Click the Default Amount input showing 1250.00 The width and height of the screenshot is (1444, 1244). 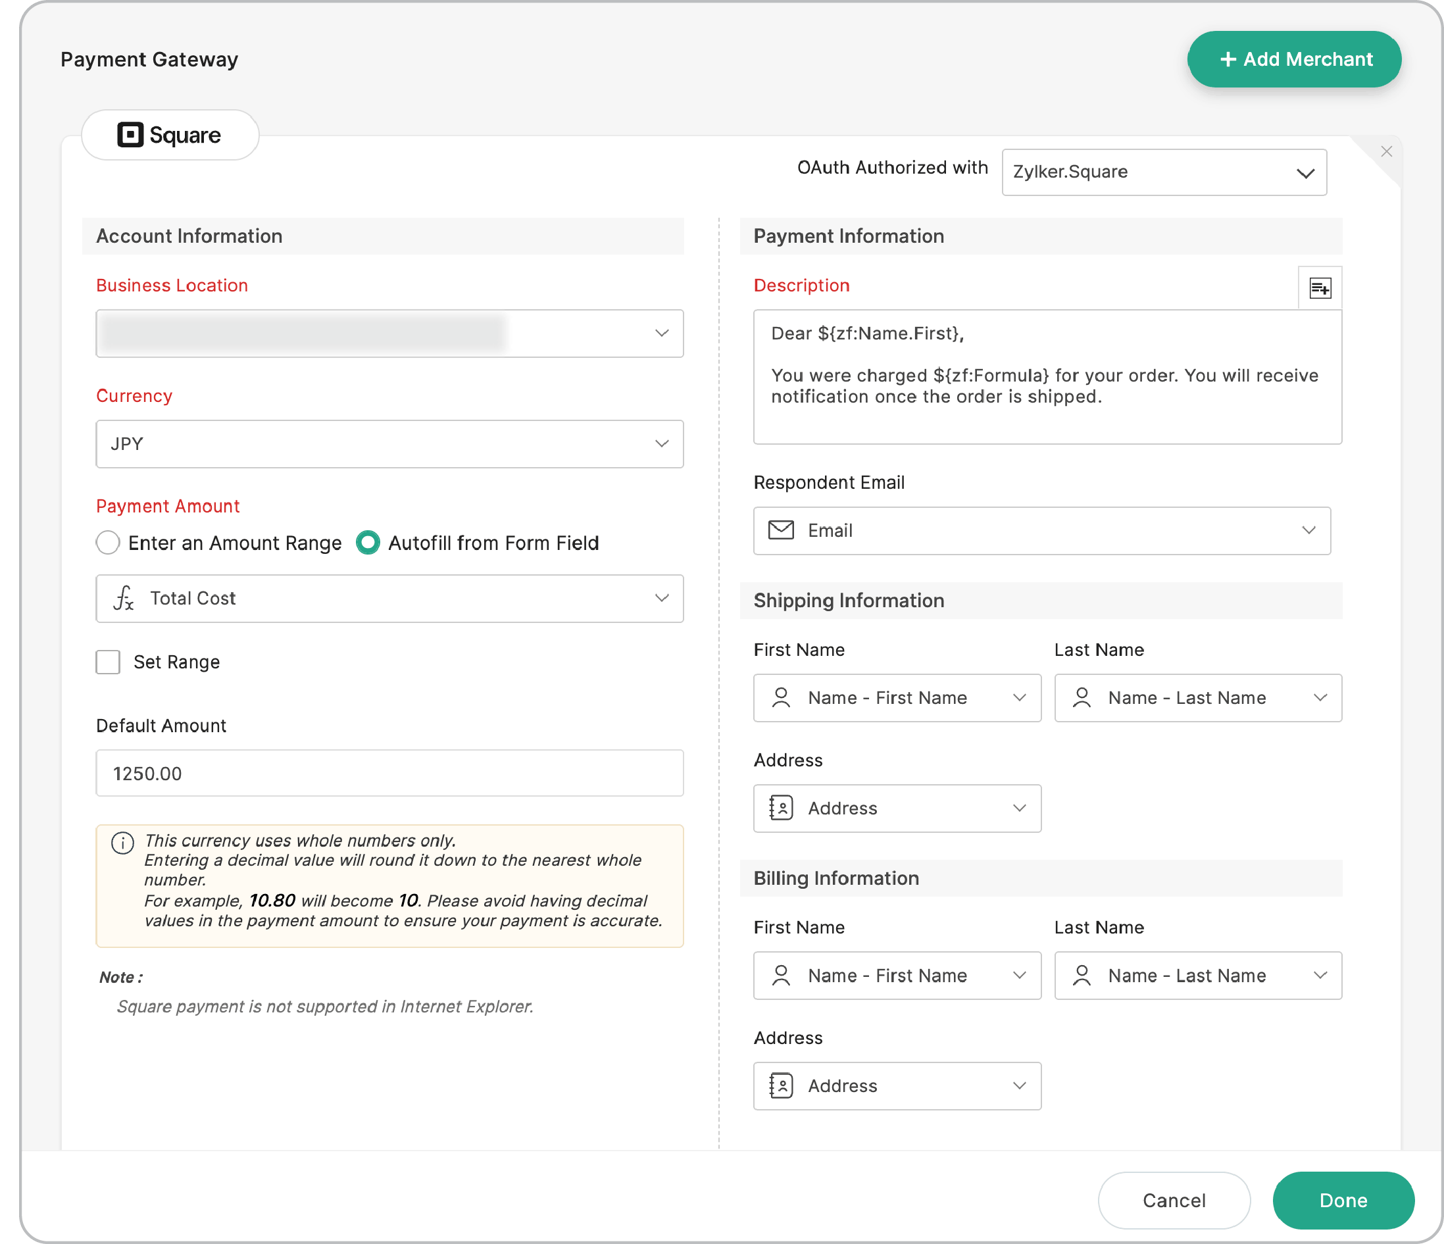389,773
